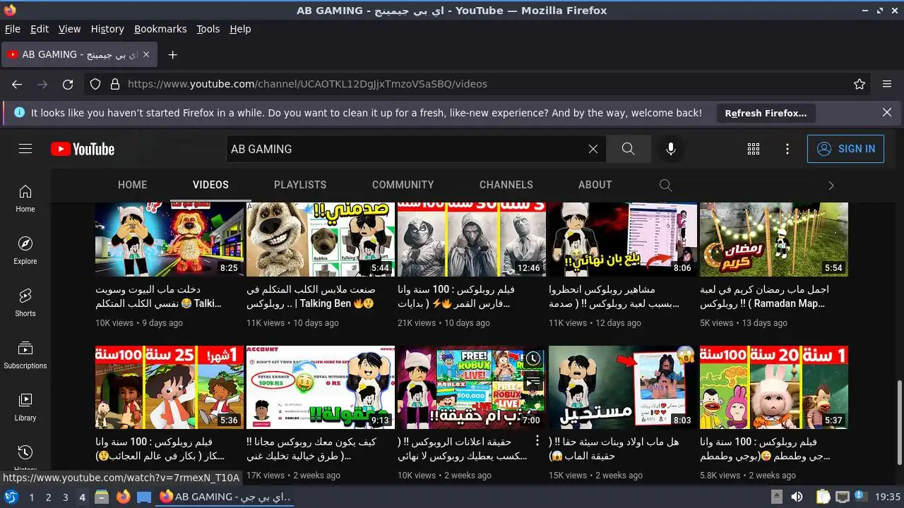Screen dimensions: 904x508
Task: Open the YouTube guide hamburger menu
Action: click(25, 149)
